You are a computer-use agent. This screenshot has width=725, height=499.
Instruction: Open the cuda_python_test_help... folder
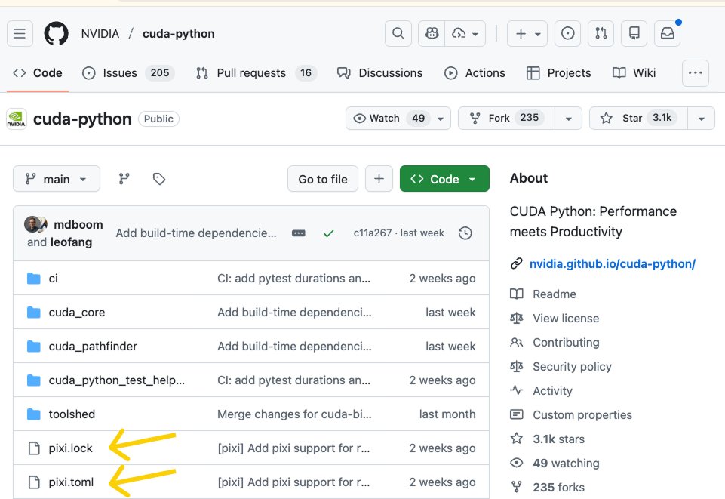click(x=116, y=380)
